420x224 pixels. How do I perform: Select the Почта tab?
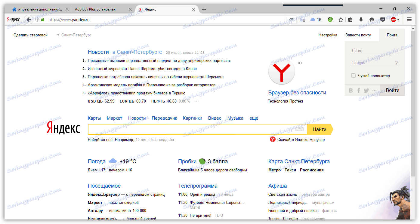(x=392, y=35)
